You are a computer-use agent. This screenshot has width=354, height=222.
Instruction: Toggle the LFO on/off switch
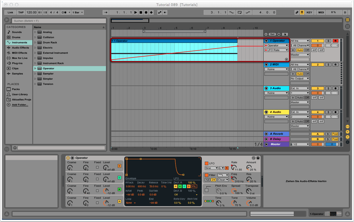207,163
